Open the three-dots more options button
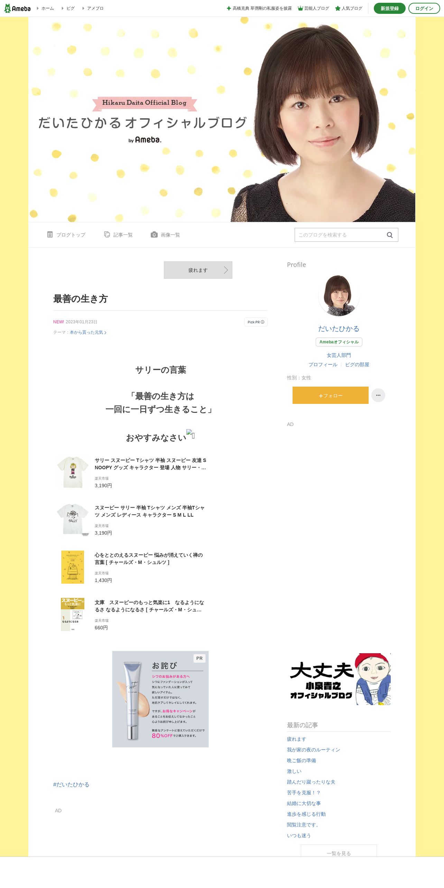Viewport: 444px width, 888px height. pos(378,395)
